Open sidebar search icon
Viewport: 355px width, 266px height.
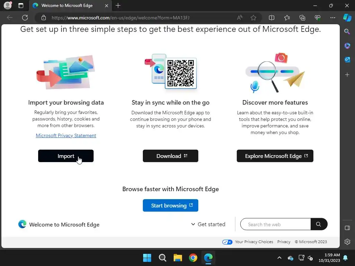(x=347, y=32)
